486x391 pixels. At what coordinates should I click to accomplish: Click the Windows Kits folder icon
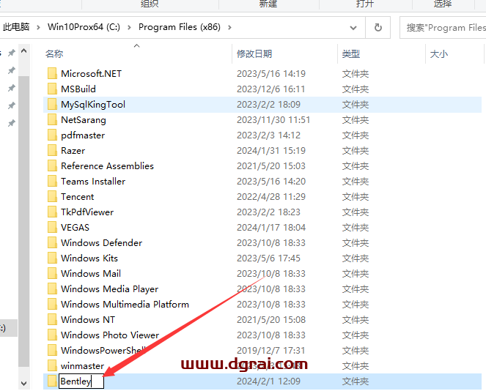click(52, 258)
